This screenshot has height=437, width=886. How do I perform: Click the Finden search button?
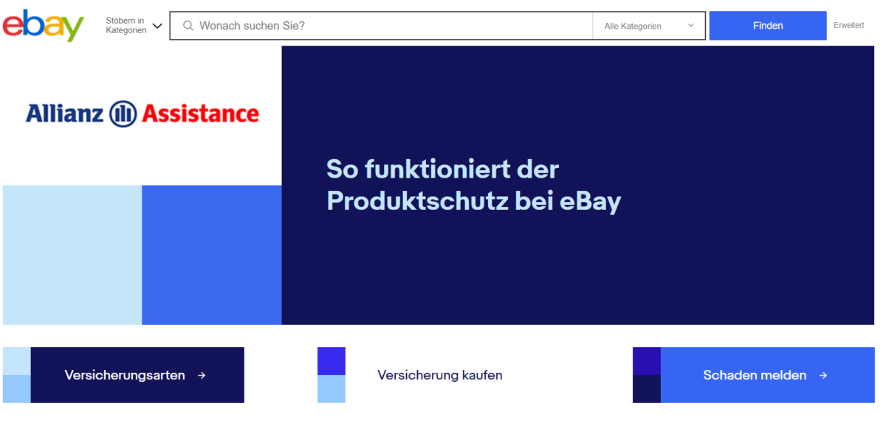tap(768, 26)
